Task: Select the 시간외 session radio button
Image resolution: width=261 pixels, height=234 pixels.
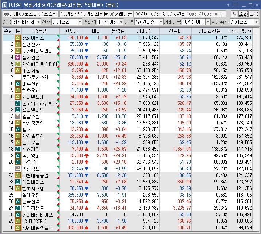Action: tap(170, 14)
